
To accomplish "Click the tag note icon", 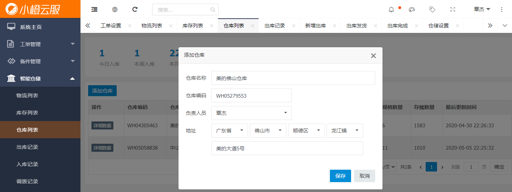I will pyautogui.click(x=432, y=10).
